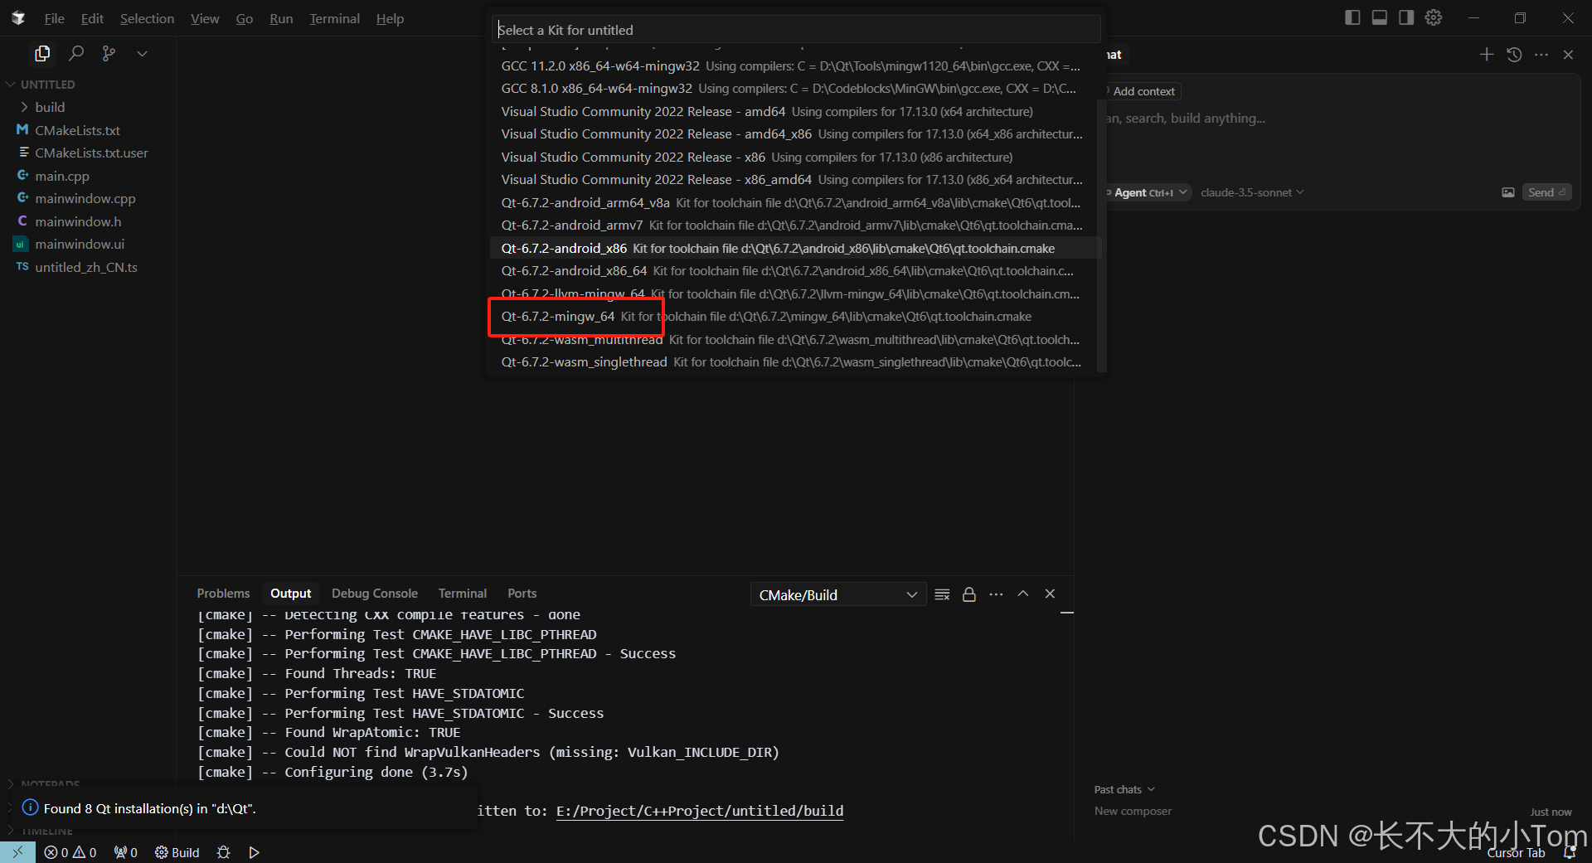The height and width of the screenshot is (863, 1592).
Task: Open the File menu
Action: coord(54,18)
